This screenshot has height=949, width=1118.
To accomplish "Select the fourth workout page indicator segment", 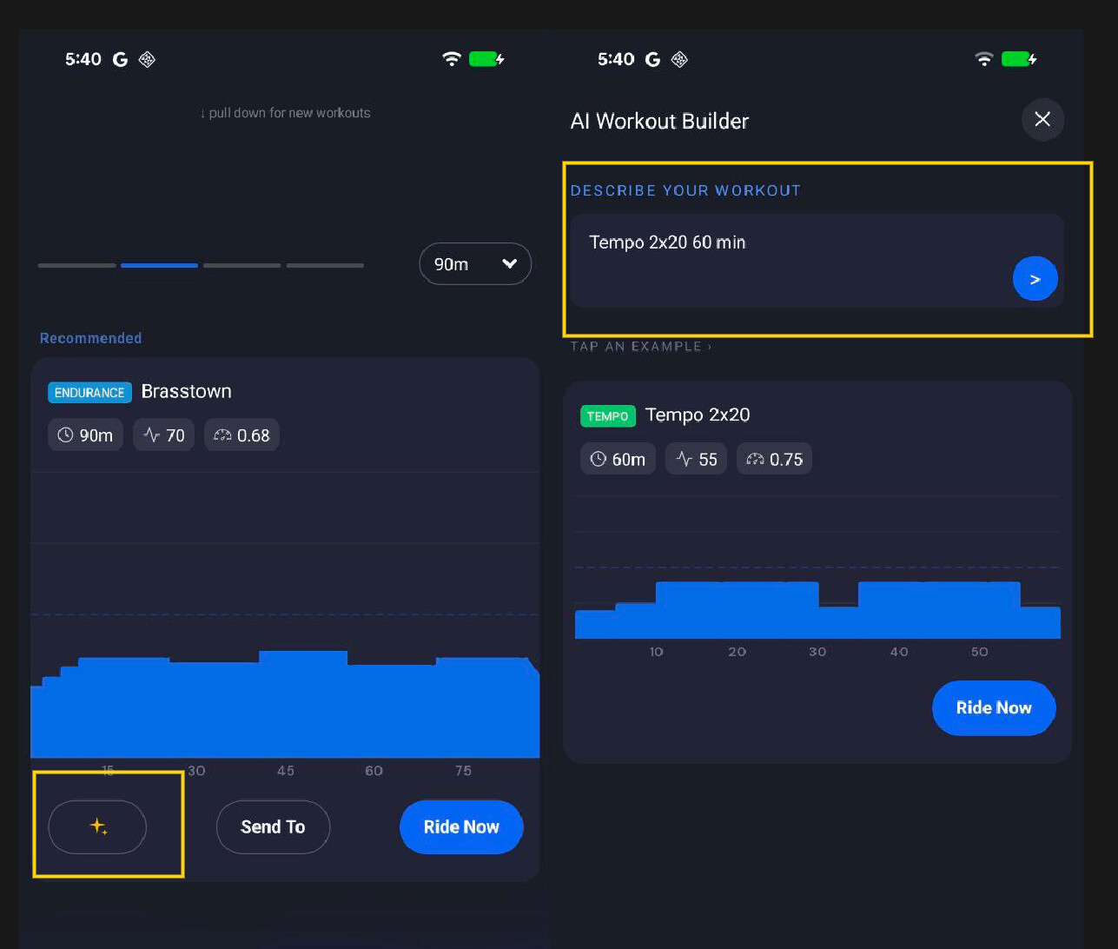I will pos(325,265).
